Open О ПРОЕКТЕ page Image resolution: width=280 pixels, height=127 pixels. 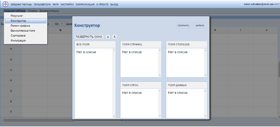(x=102, y=4)
